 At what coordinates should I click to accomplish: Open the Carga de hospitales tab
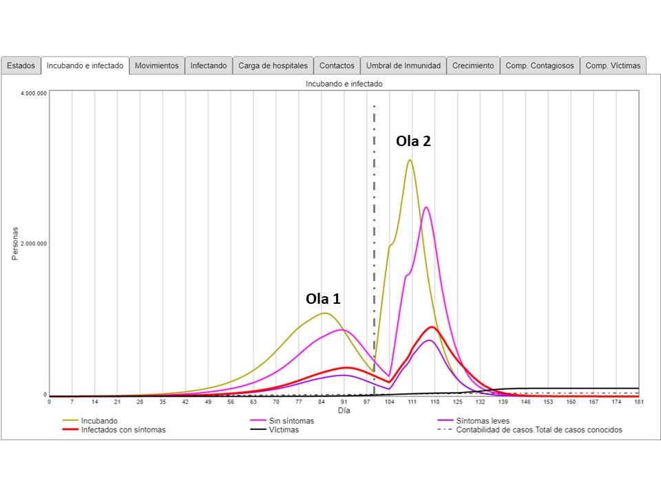(x=273, y=65)
